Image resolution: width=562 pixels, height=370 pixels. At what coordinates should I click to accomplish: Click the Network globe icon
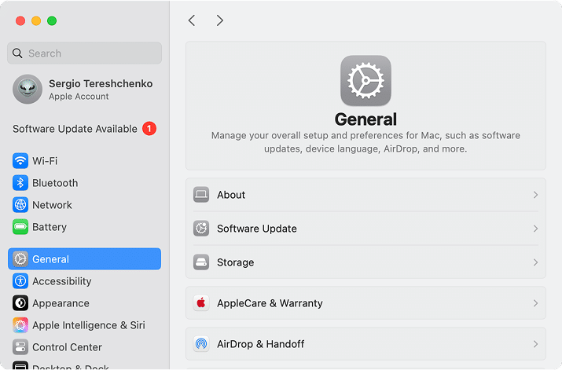[20, 205]
